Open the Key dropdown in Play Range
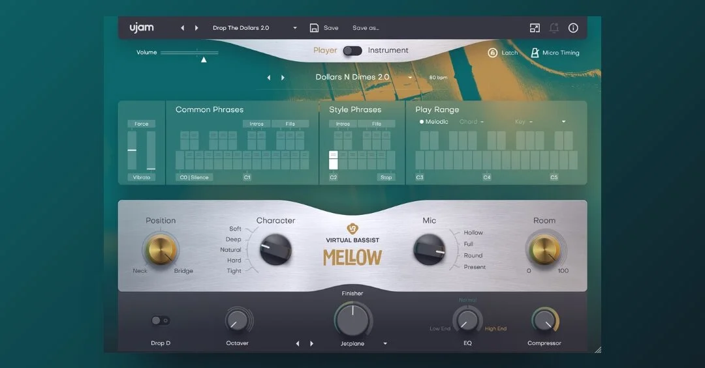The image size is (705, 368). coord(524,122)
